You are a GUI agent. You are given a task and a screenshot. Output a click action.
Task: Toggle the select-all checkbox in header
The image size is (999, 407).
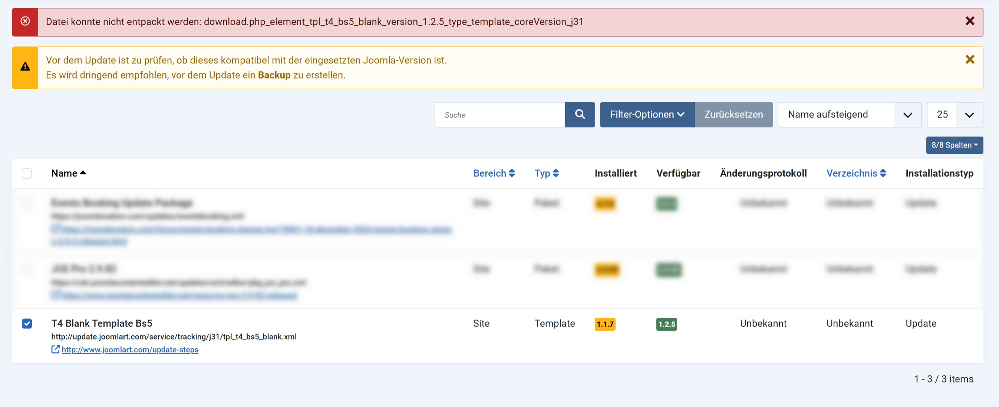point(27,173)
